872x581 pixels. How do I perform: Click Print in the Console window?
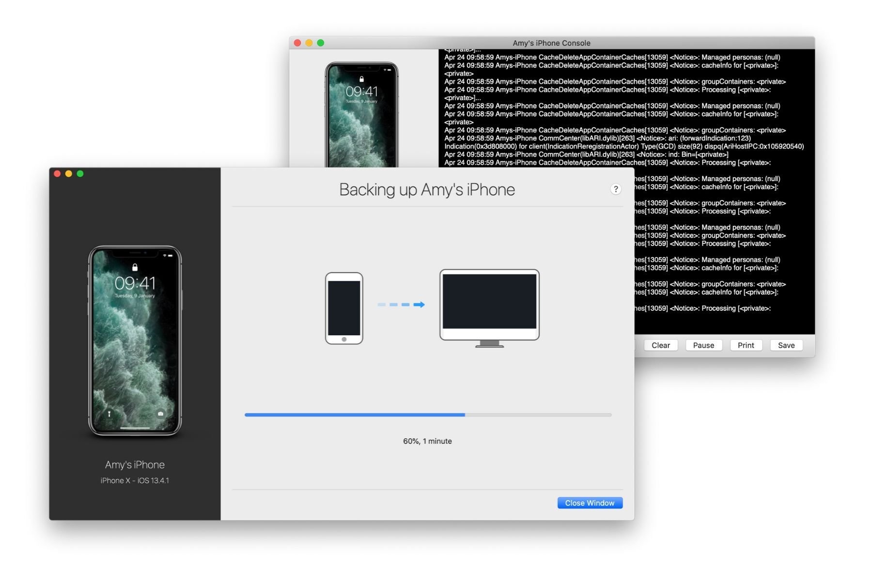click(x=746, y=345)
